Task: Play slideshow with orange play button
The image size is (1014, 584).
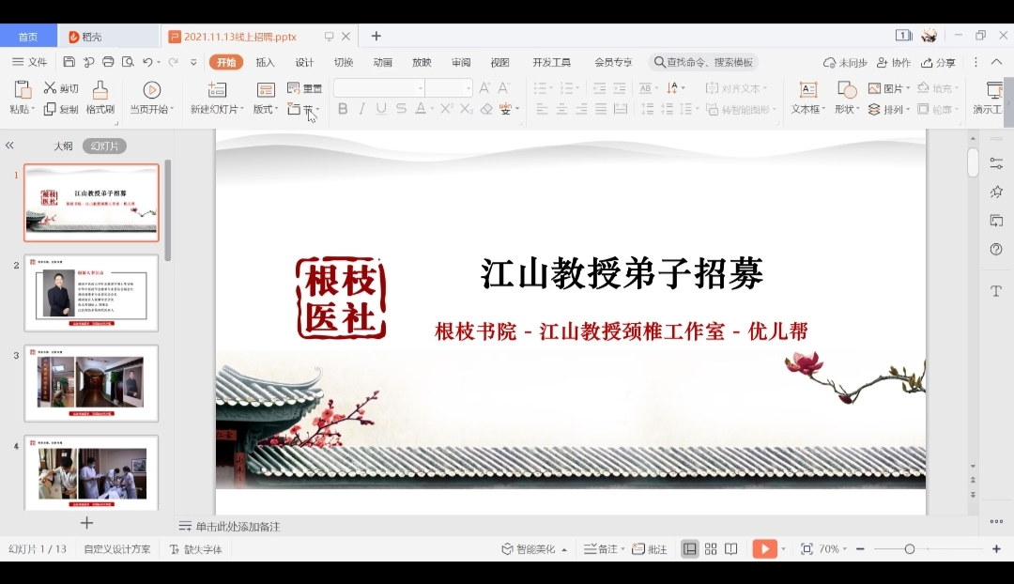Action: tap(764, 549)
